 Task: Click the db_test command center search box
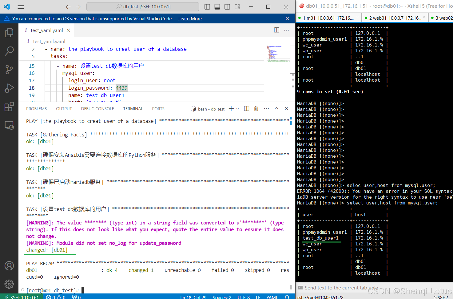pyautogui.click(x=143, y=7)
